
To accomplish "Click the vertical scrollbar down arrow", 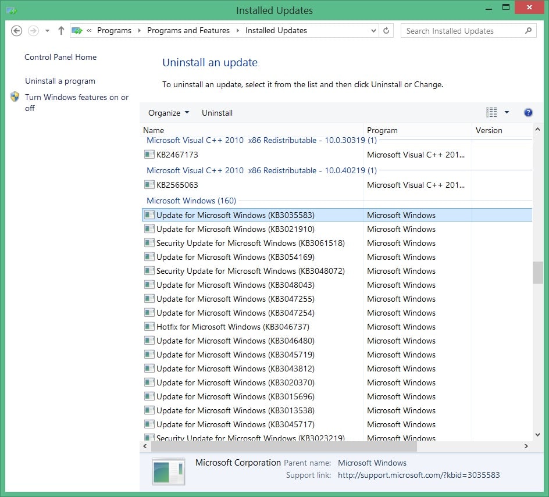I will tap(538, 435).
